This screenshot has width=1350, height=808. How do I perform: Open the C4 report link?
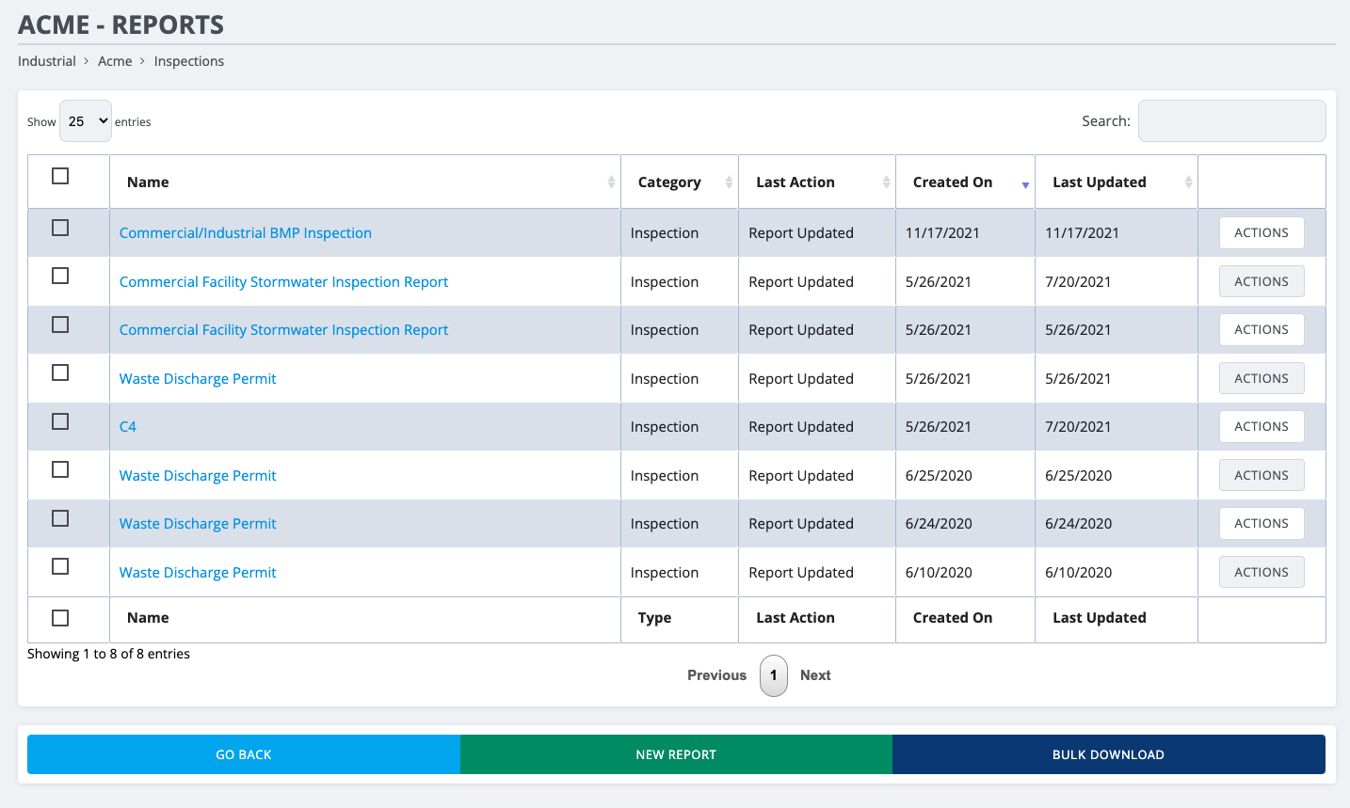pos(128,427)
